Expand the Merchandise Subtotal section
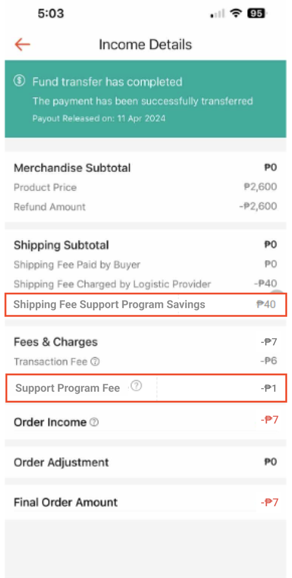 (72, 168)
